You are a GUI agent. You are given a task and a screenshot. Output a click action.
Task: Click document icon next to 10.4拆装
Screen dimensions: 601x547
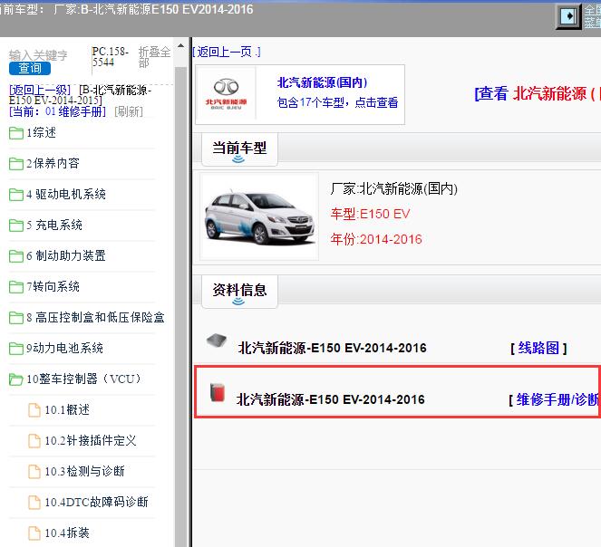(34, 533)
